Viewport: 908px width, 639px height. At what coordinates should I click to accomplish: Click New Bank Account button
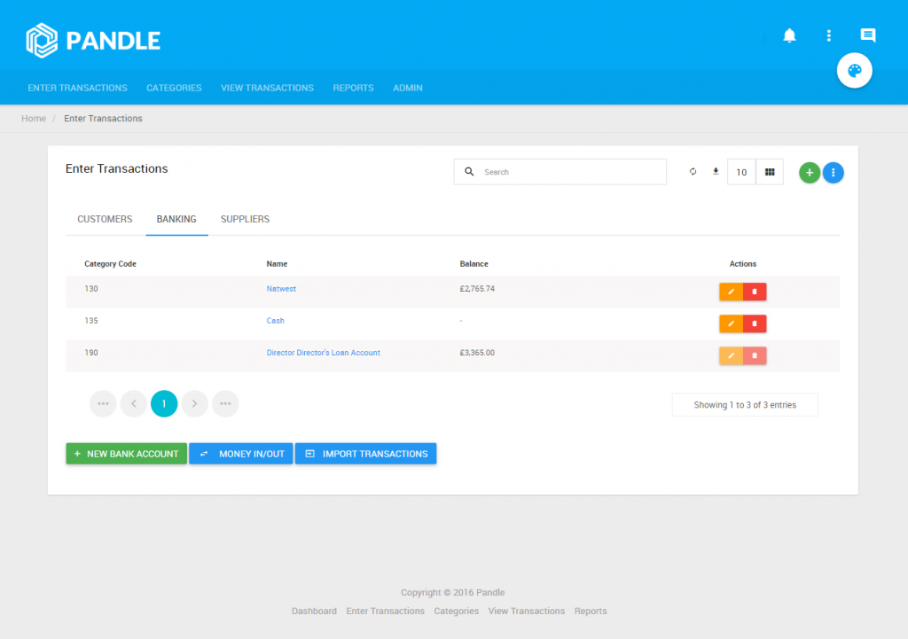click(x=126, y=454)
